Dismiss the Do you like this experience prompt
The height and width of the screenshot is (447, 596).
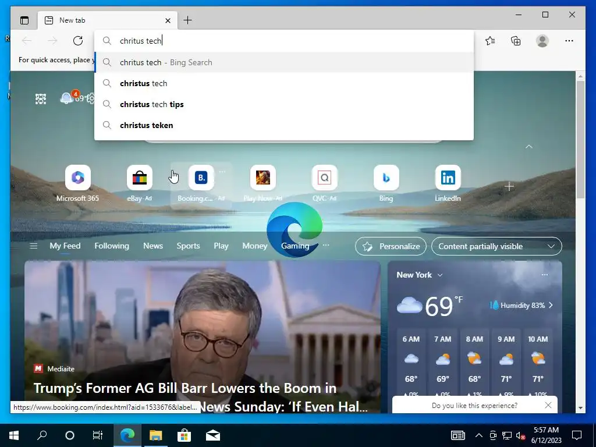click(548, 405)
